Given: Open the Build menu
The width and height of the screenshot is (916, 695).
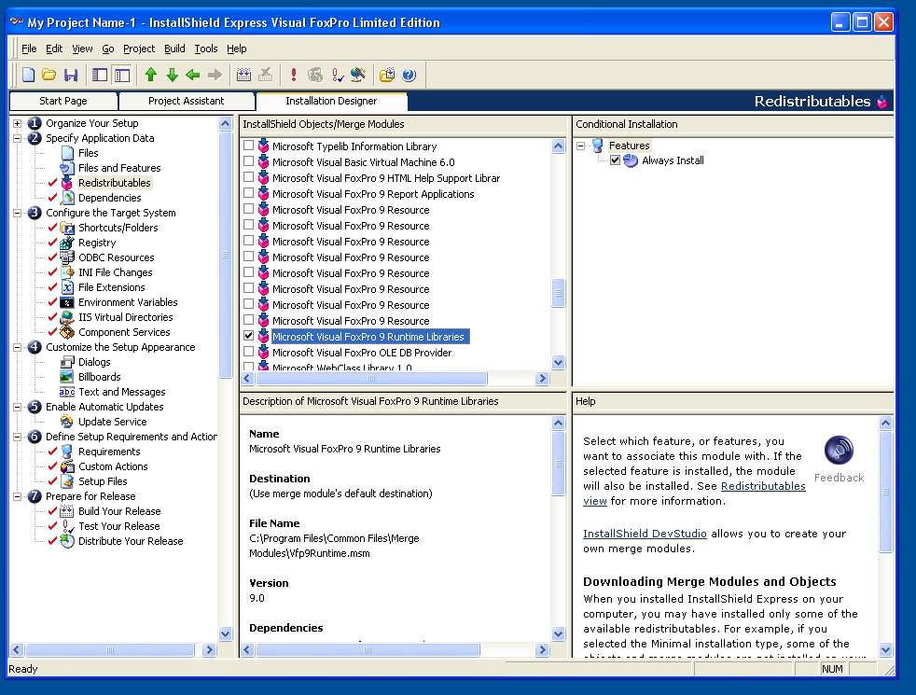Looking at the screenshot, I should click(x=174, y=49).
